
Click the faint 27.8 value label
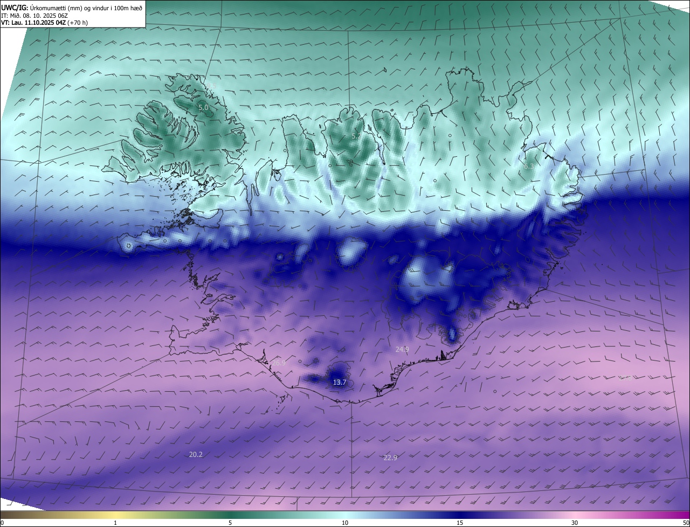[x=626, y=378]
